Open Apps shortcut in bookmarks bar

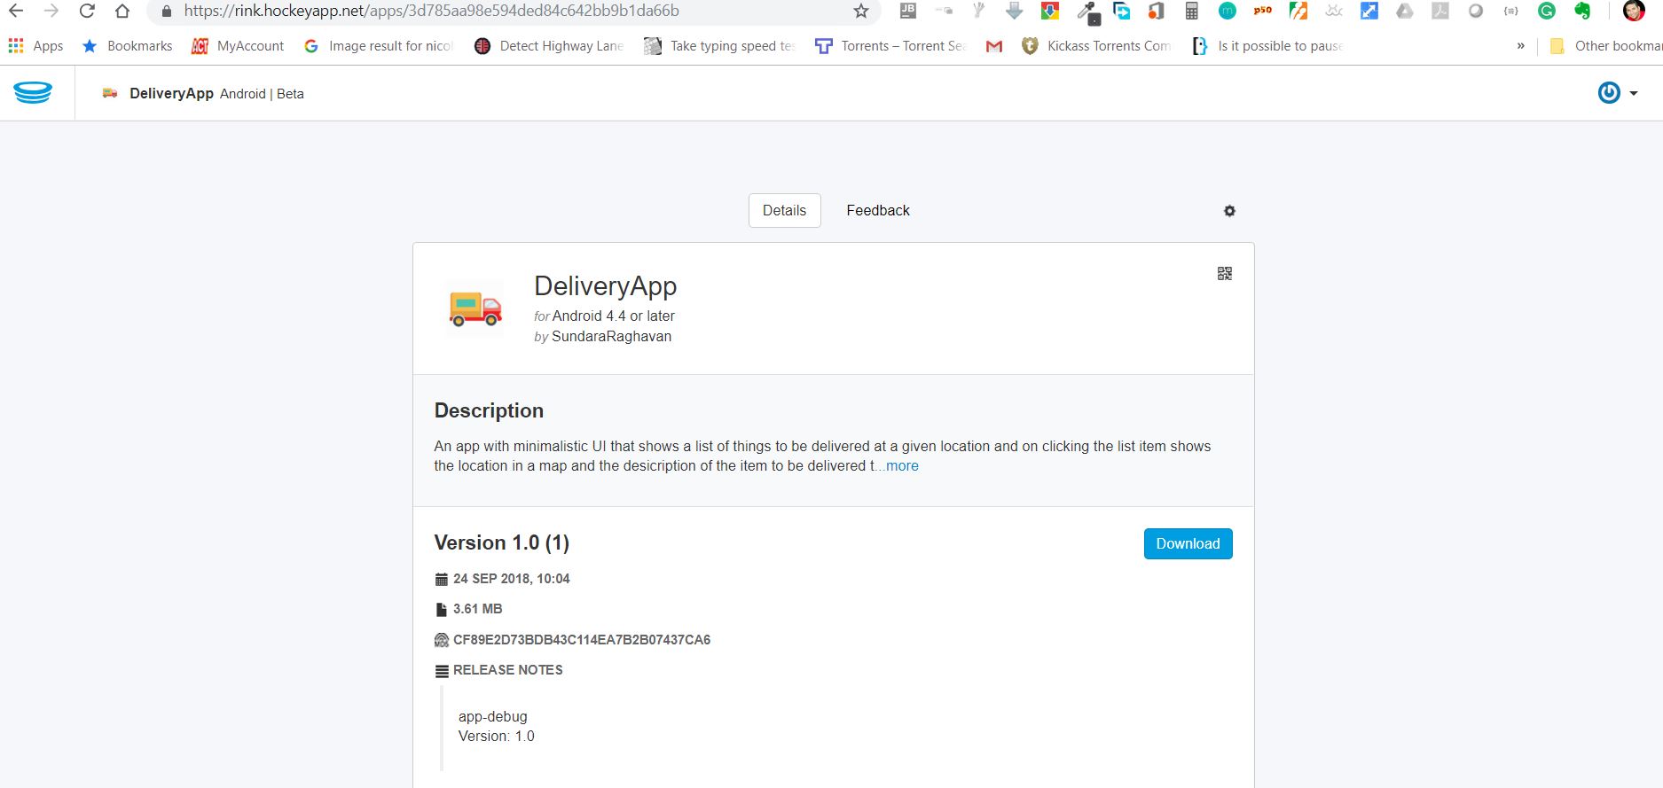tap(35, 46)
